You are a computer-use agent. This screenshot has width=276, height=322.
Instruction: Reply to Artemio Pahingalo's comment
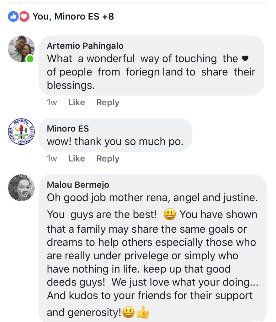click(108, 103)
